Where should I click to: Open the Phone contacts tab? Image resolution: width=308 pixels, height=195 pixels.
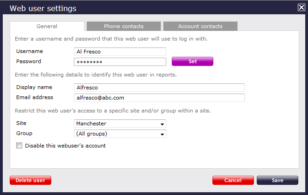pyautogui.click(x=123, y=26)
